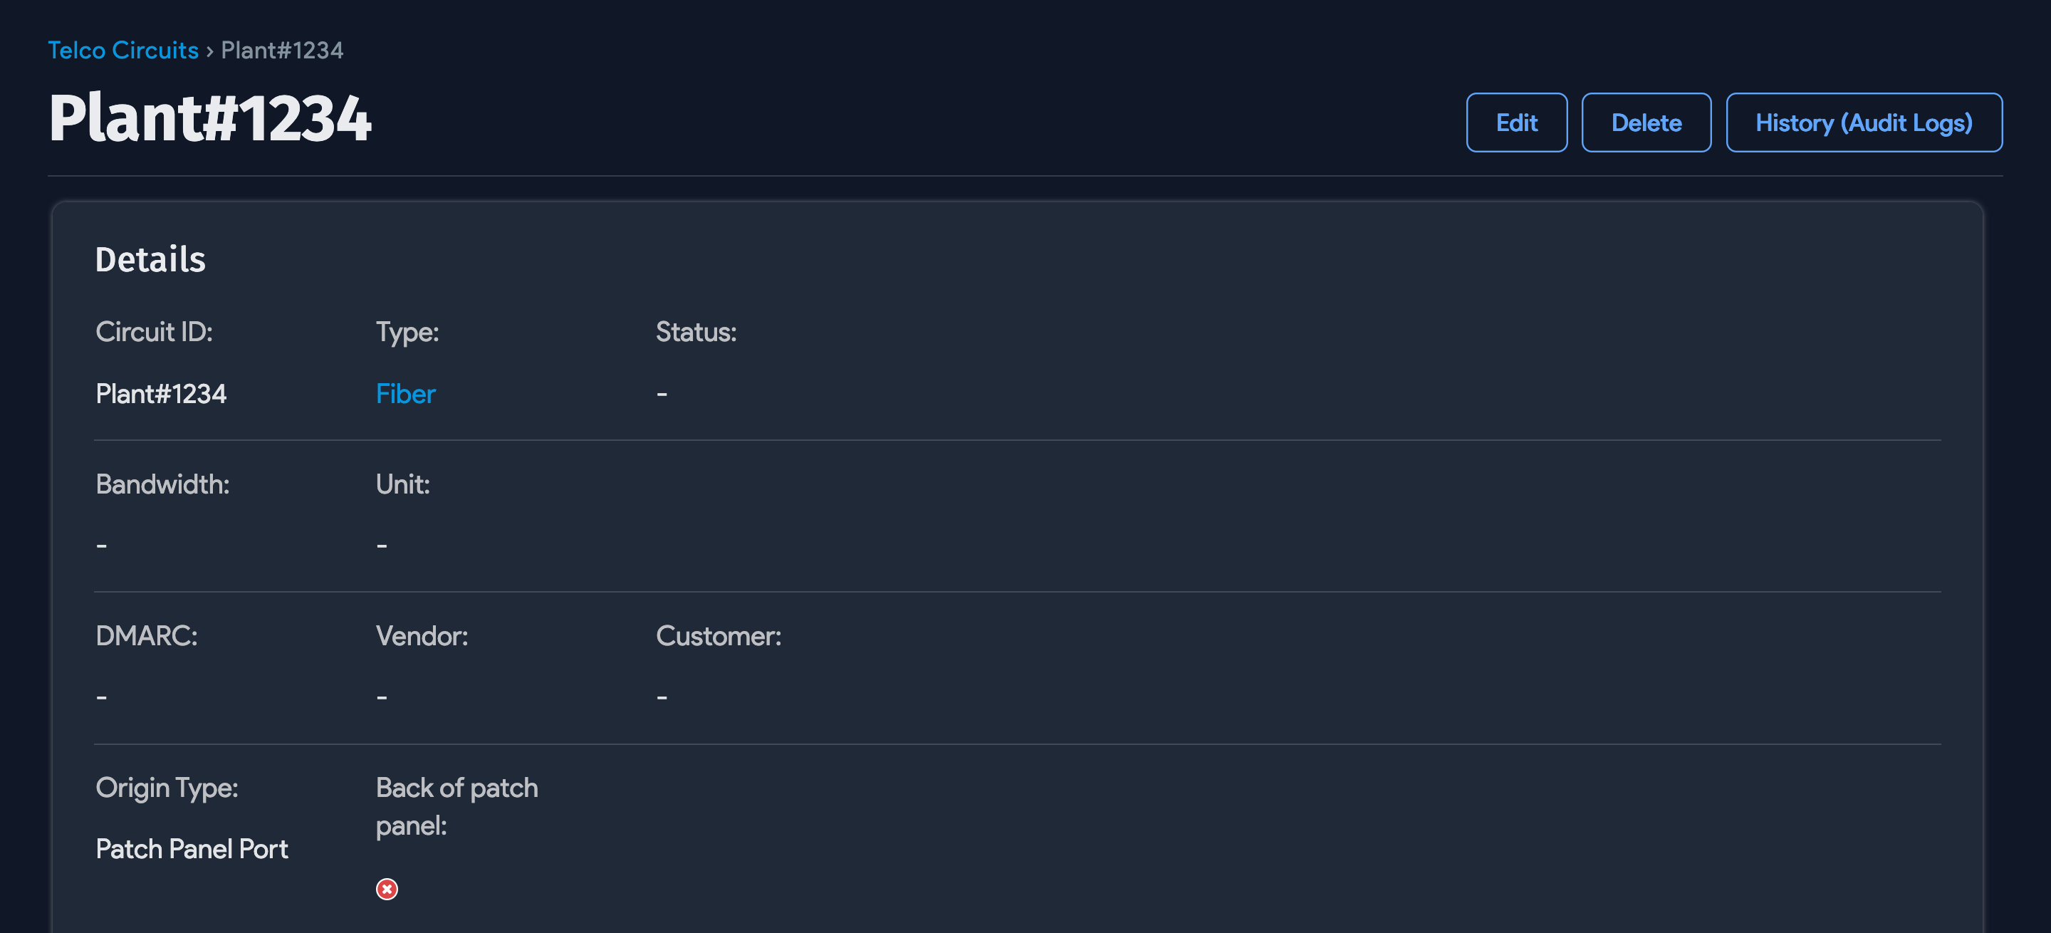Click the Status field label
This screenshot has width=2051, height=933.
(x=696, y=332)
